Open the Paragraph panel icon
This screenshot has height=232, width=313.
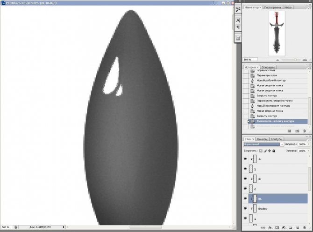238,27
